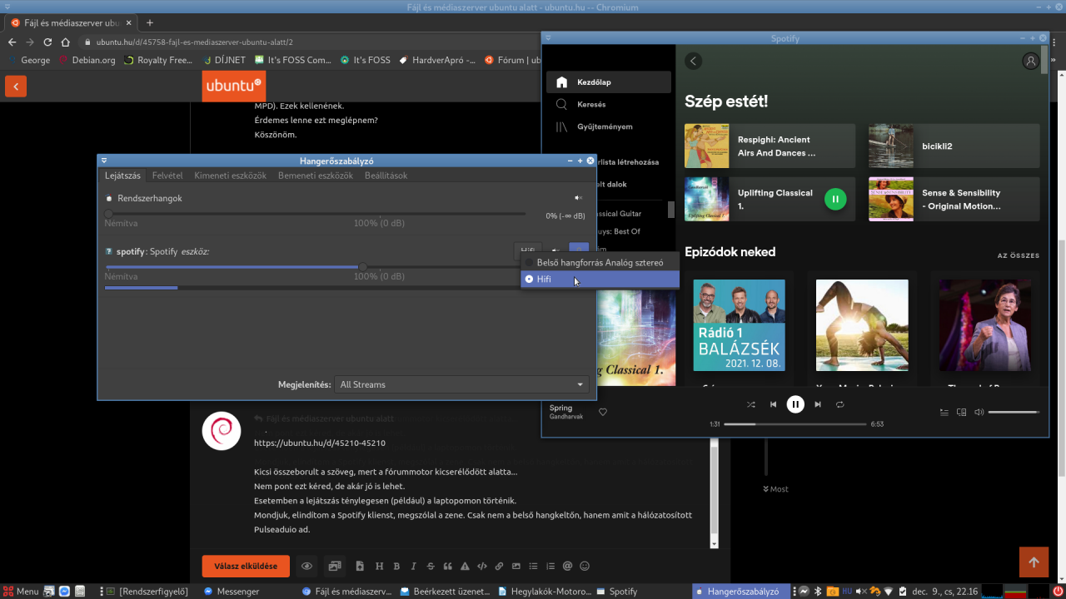Switch to the Bemeneti eszközök tab

pyautogui.click(x=316, y=176)
